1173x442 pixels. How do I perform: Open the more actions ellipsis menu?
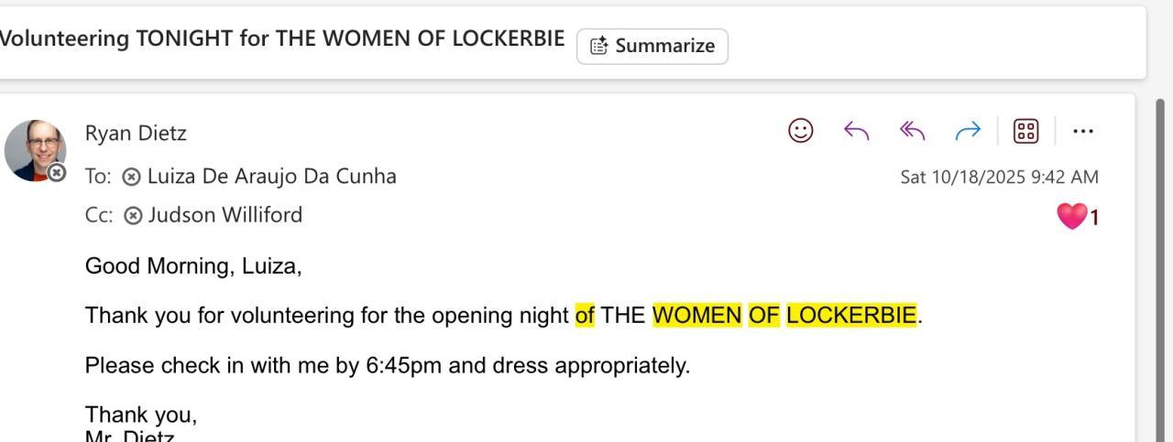(1083, 132)
